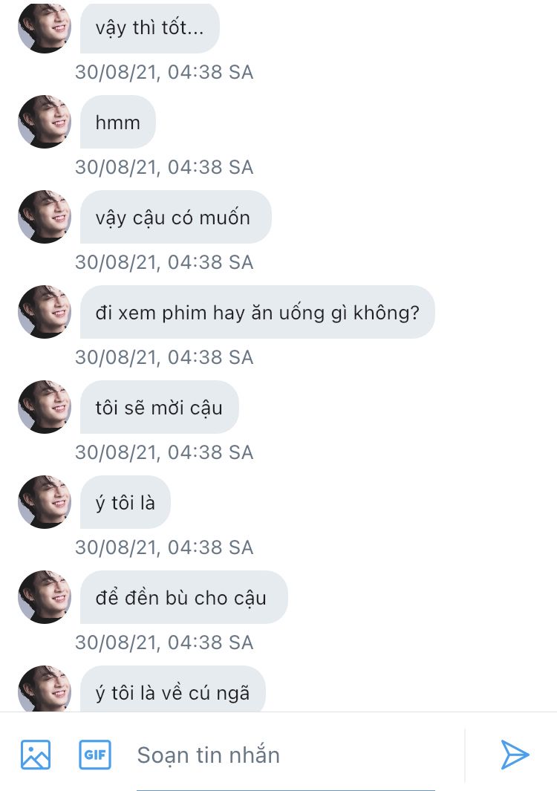The width and height of the screenshot is (557, 791).
Task: Tap the "tôi sẽ mời cậu" bubble
Action: click(159, 407)
